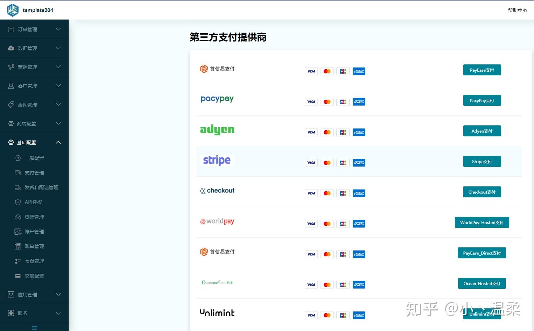
Task: Click the 套餐管理 list icon
Action: pyautogui.click(x=18, y=261)
